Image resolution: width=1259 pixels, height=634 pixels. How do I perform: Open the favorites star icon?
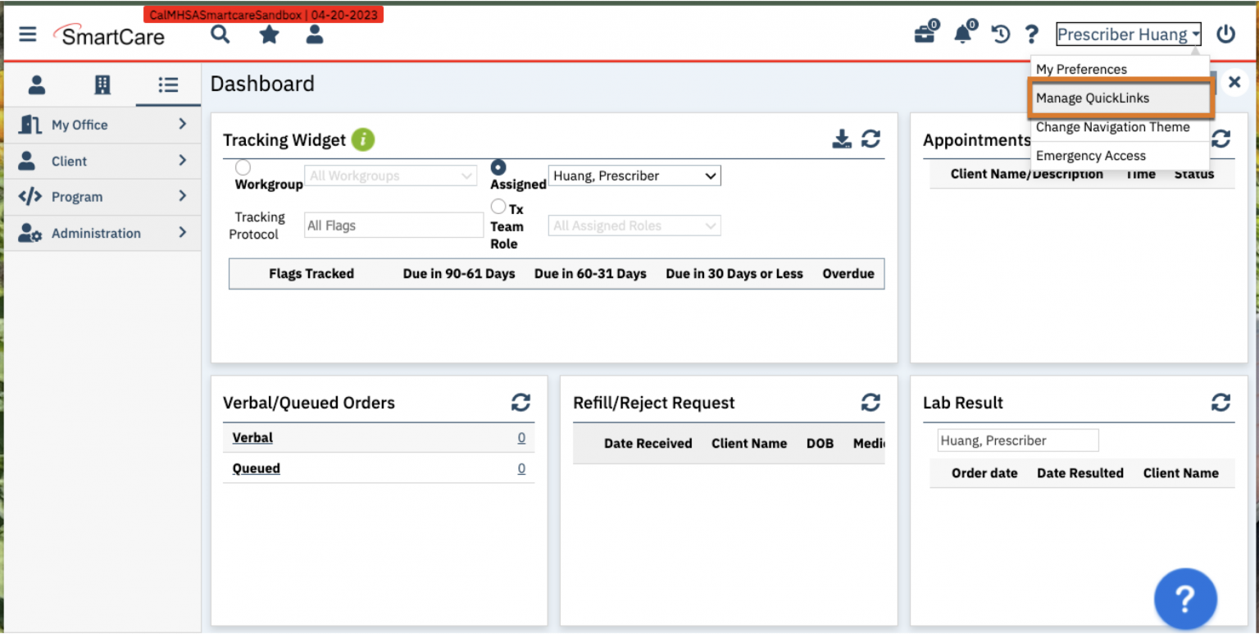(269, 34)
